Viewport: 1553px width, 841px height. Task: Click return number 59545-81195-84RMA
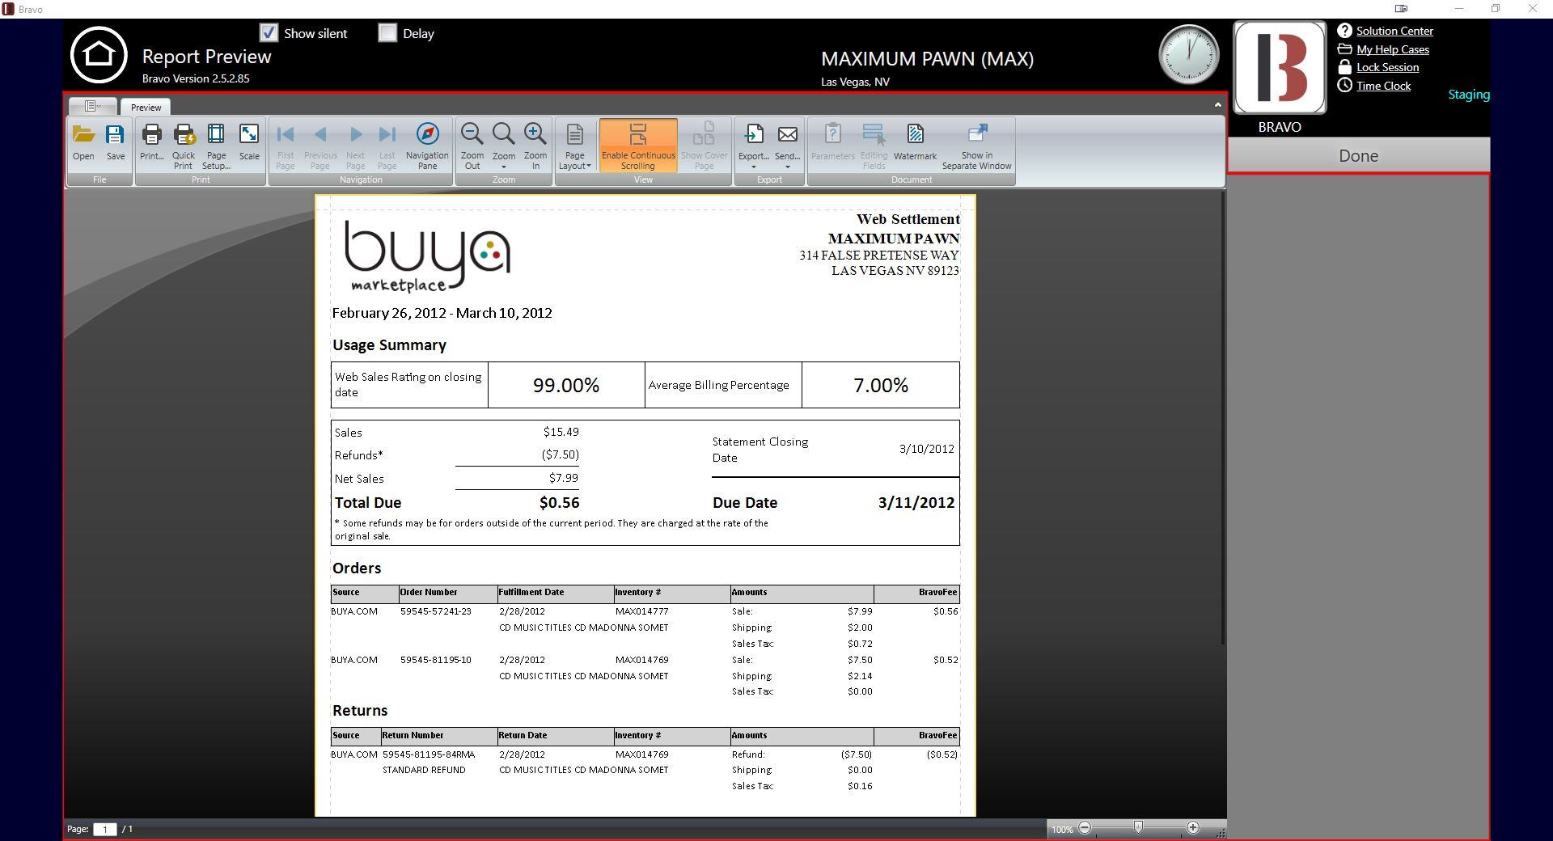pos(429,754)
